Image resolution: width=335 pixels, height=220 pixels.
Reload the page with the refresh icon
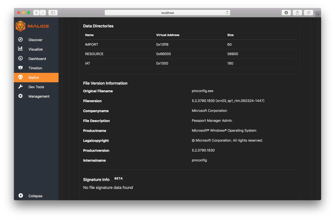227,13
